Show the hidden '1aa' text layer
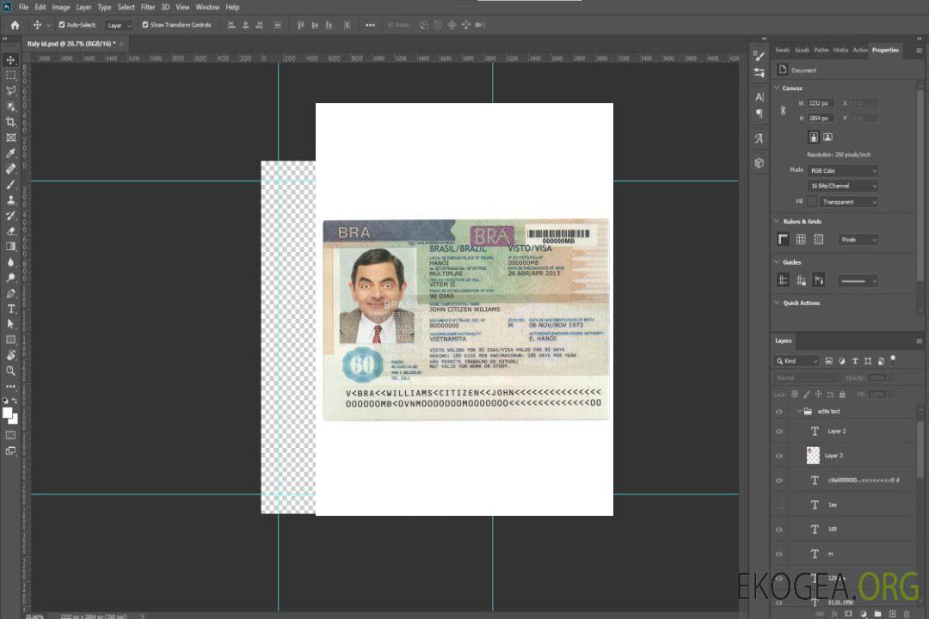 coord(779,505)
